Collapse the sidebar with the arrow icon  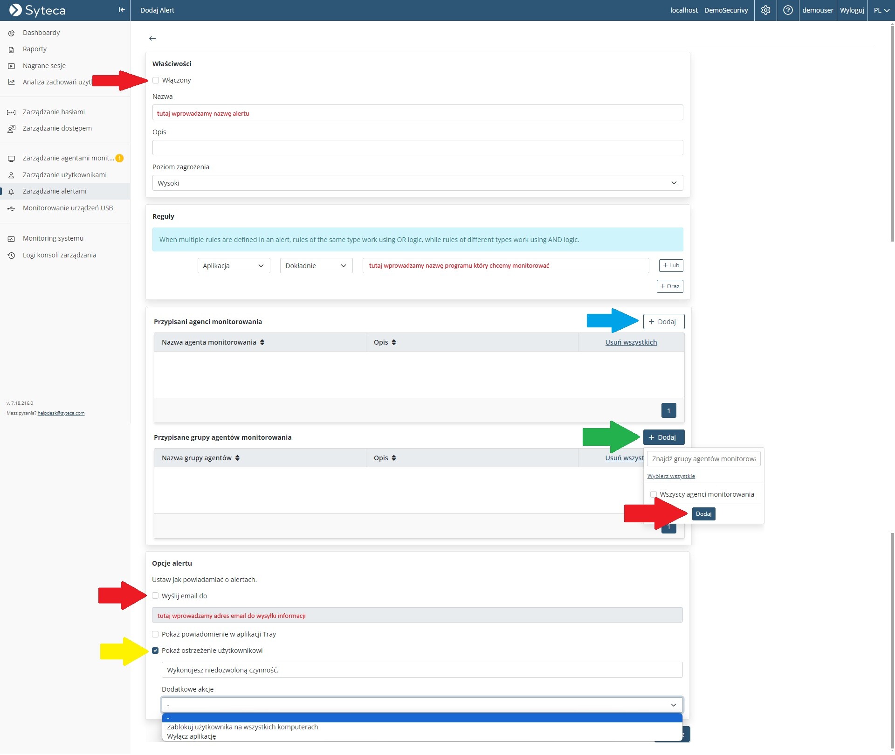pyautogui.click(x=122, y=10)
